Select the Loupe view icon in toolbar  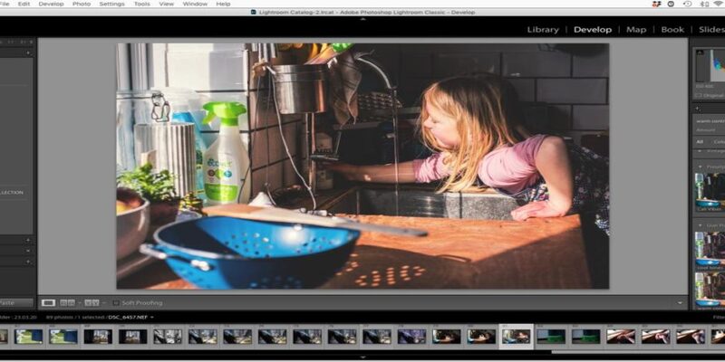point(48,301)
